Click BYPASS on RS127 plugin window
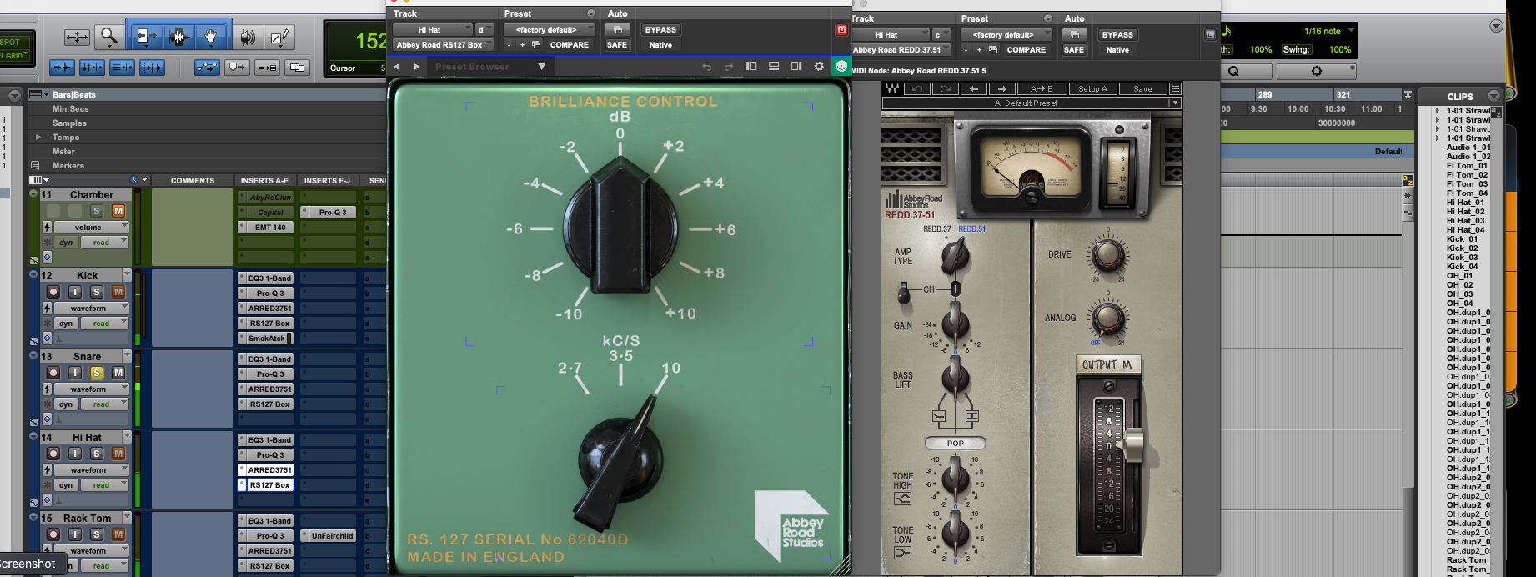This screenshot has height=577, width=1536. pos(660,30)
